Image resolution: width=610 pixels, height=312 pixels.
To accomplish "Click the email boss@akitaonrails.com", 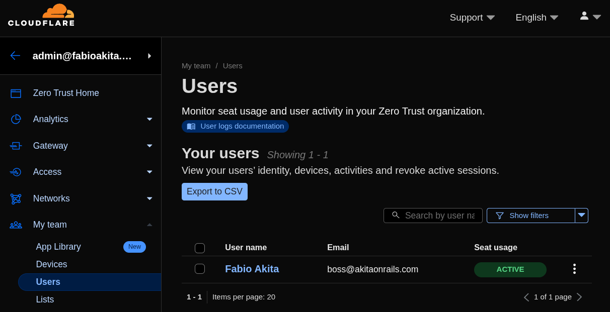I will click(x=372, y=269).
